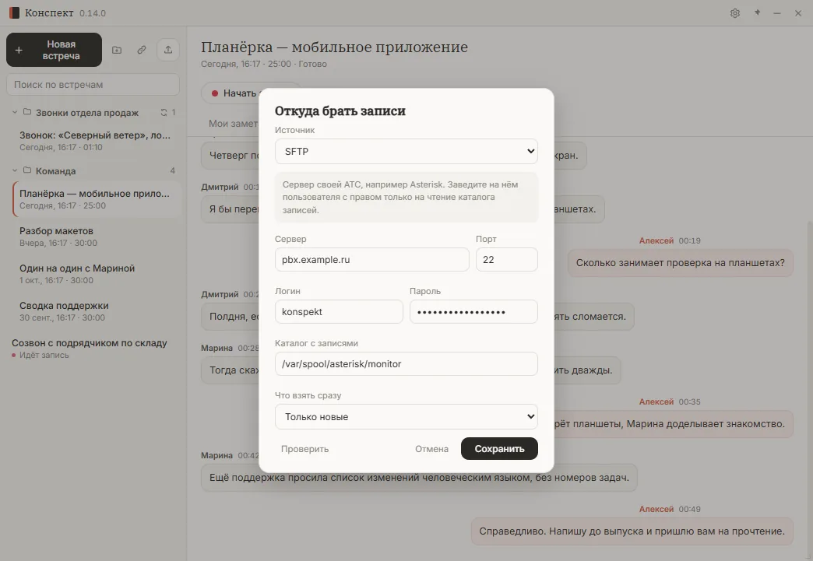Save source settings with Сохранить
The image size is (813, 561).
499,449
